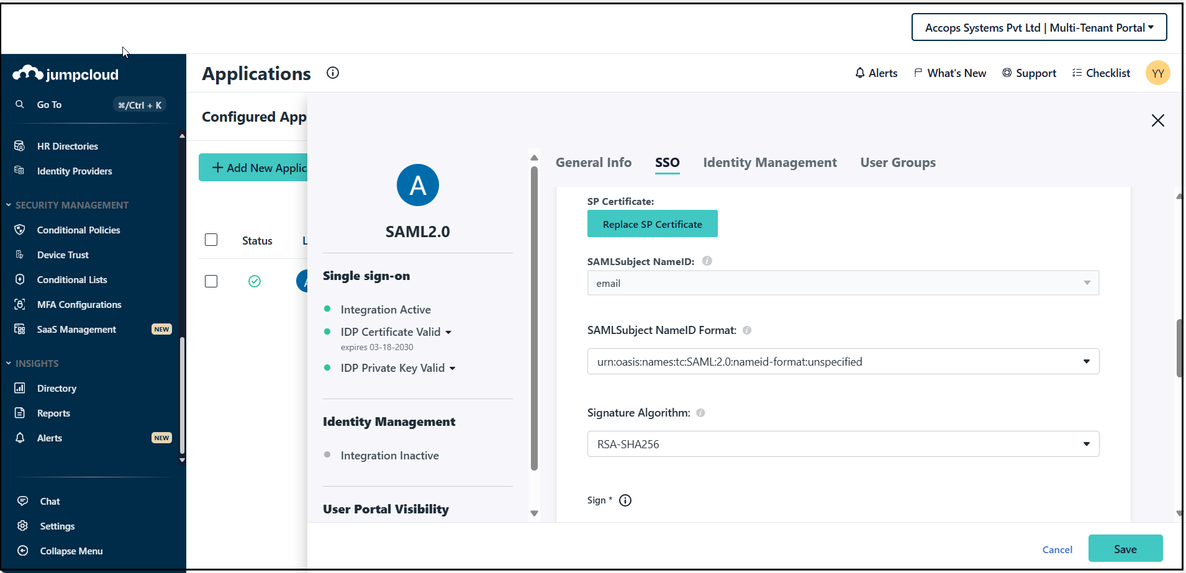Open the Multi-Tenant Portal organization dropdown
The height and width of the screenshot is (573, 1186).
(x=1039, y=28)
